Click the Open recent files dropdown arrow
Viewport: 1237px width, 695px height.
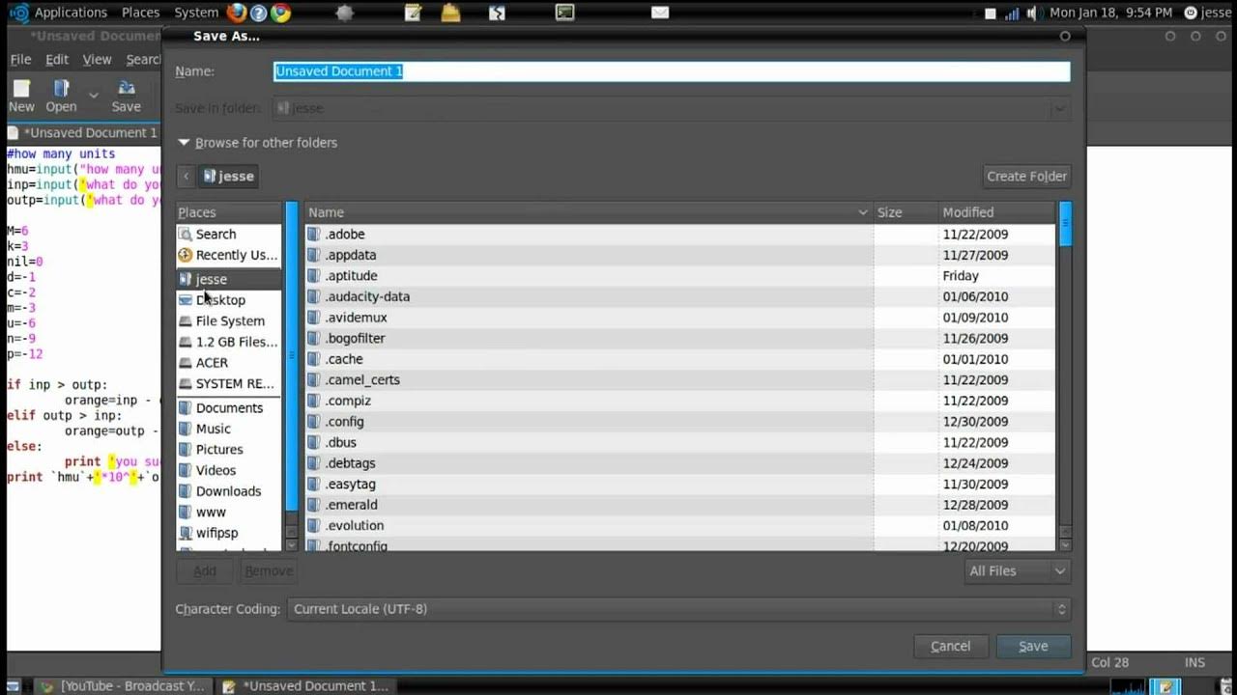click(94, 96)
